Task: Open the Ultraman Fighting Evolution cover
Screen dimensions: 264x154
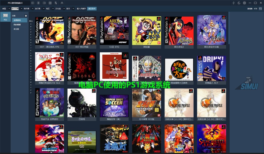Action: [x=114, y=66]
